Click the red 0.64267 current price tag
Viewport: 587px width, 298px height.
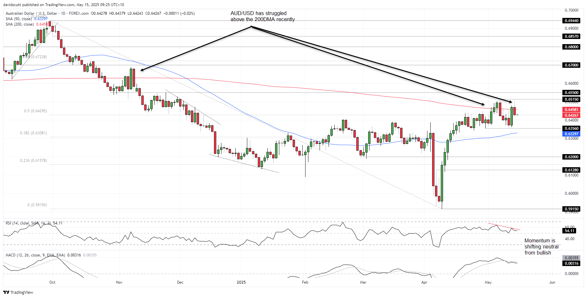pos(571,115)
